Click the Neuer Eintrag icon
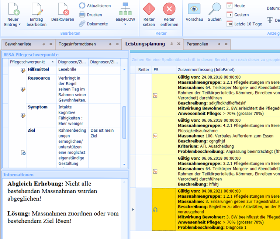 coord(13,9)
